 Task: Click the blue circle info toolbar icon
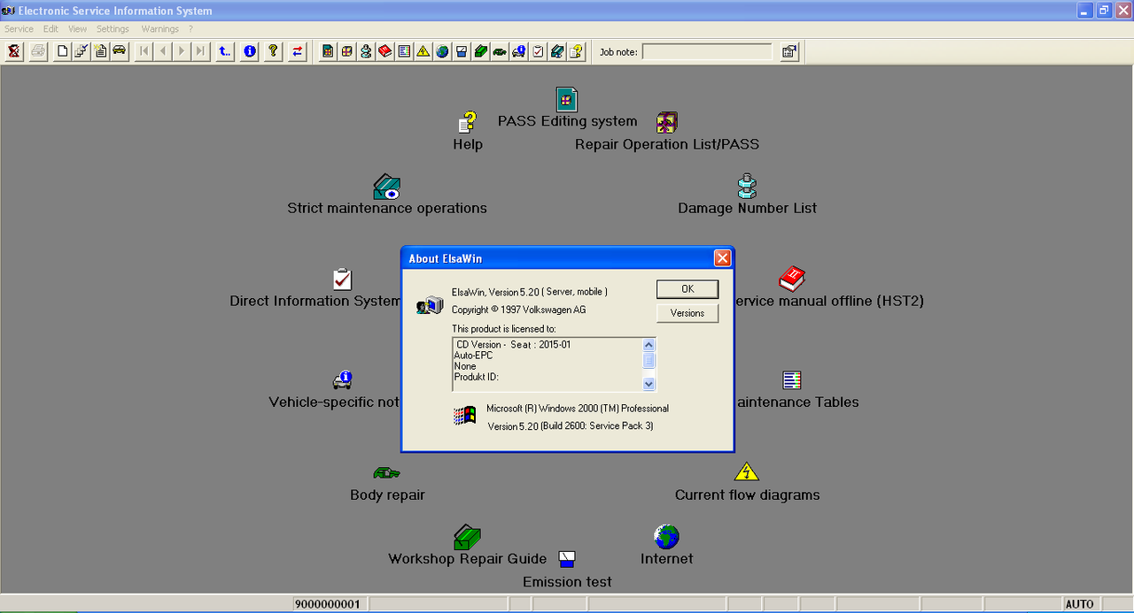[x=250, y=51]
